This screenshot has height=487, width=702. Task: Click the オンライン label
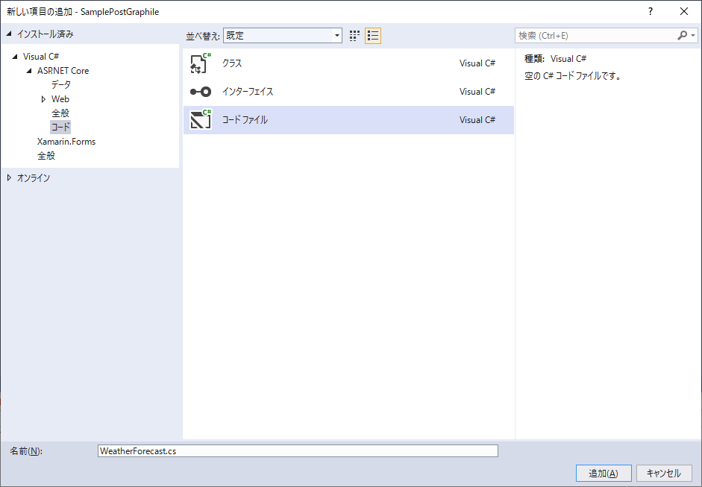pyautogui.click(x=34, y=177)
